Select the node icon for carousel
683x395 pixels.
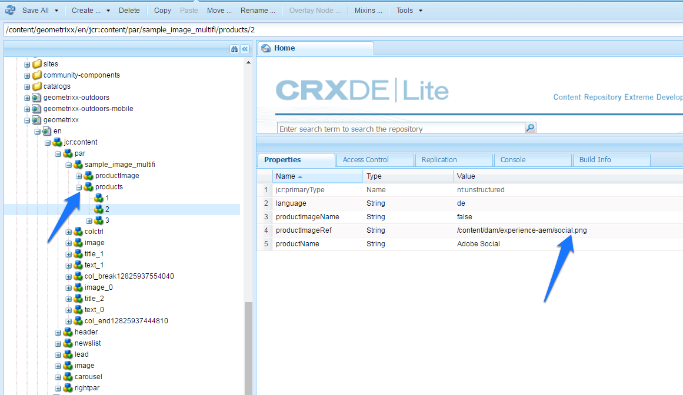(x=68, y=376)
